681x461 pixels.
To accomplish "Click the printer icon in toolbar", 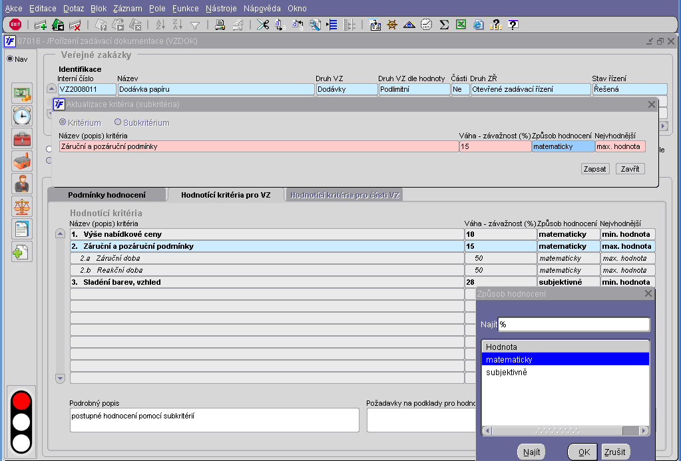I will tap(220, 25).
